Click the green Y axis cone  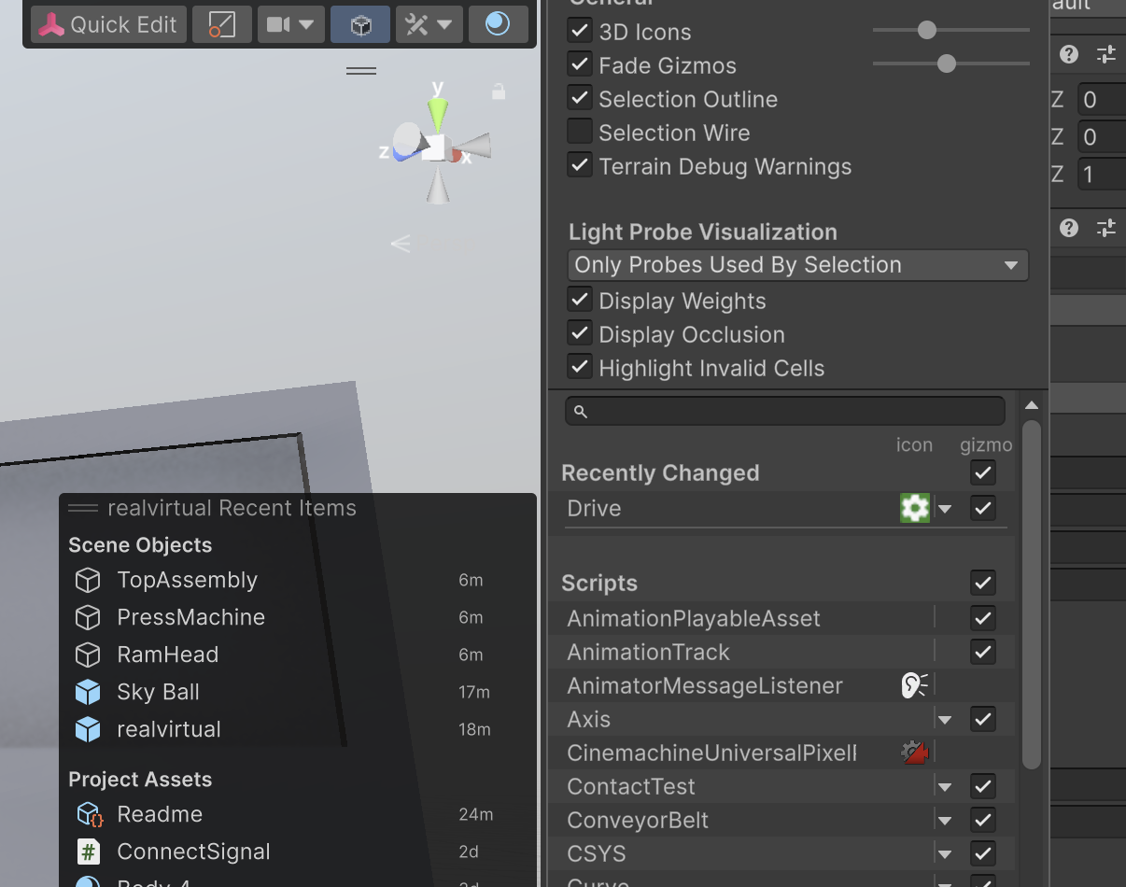click(x=437, y=114)
